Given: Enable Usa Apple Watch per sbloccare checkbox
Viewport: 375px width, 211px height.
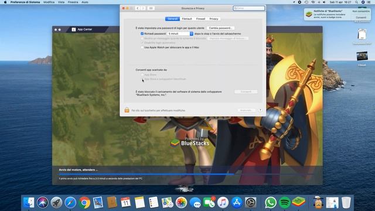Looking at the screenshot, I should 142,47.
